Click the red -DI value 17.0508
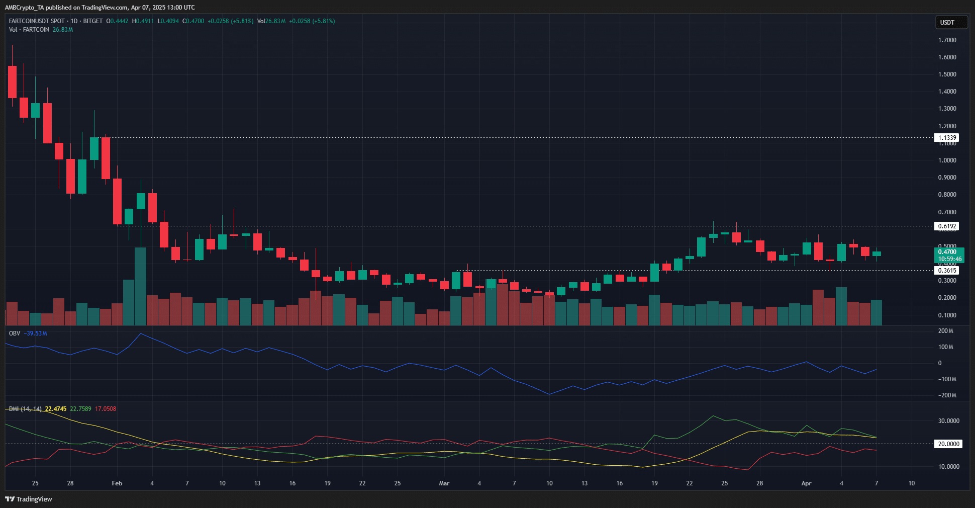The width and height of the screenshot is (975, 508). 106,409
